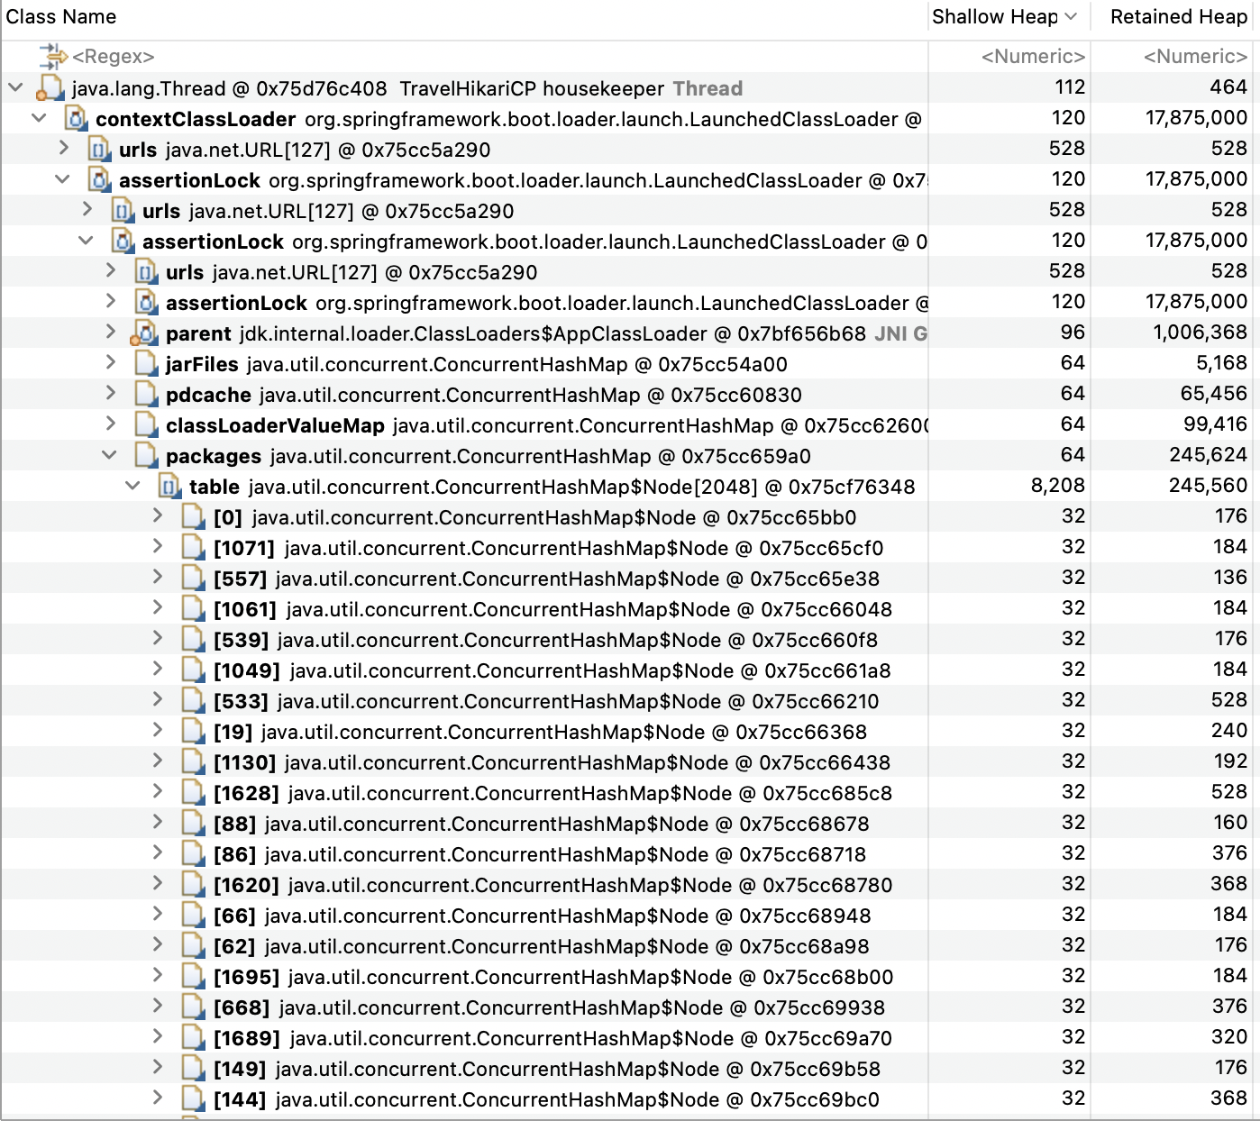Expand node [668] in the table

click(157, 1006)
